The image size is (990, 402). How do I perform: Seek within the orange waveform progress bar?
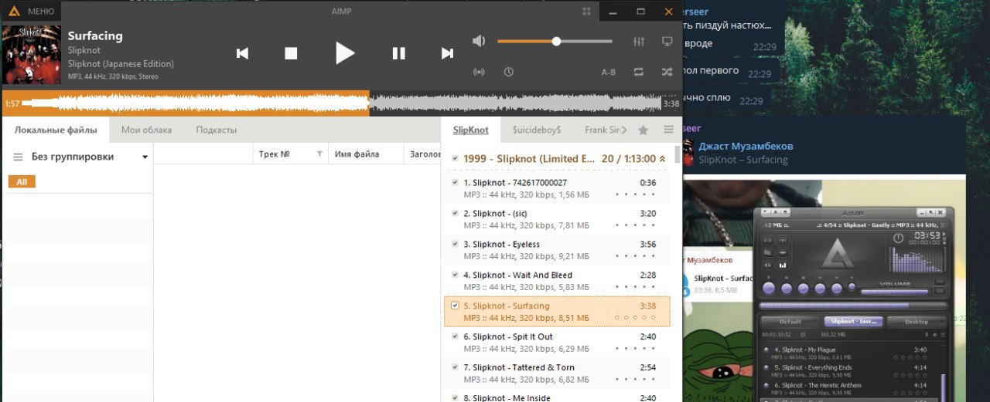click(x=195, y=103)
